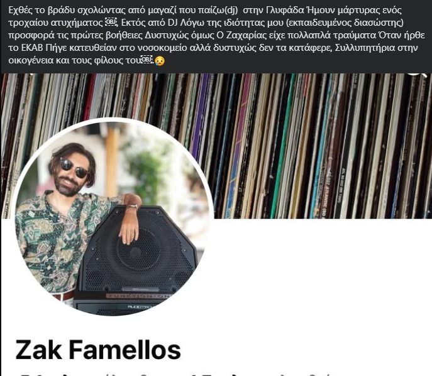
Task: Open the Zak Famellos profile name heading
Action: click(98, 350)
